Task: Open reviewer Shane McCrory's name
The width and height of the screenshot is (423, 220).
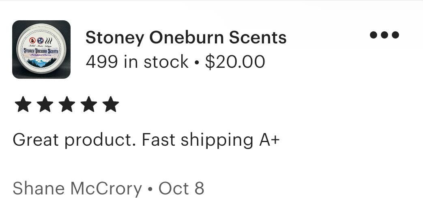Action: (x=77, y=188)
